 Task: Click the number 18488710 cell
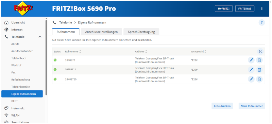tap(71, 79)
